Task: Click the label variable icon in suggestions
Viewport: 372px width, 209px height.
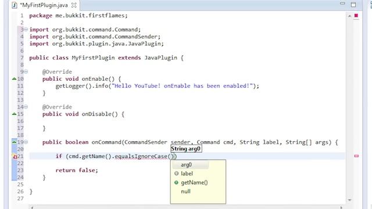Action: click(176, 174)
